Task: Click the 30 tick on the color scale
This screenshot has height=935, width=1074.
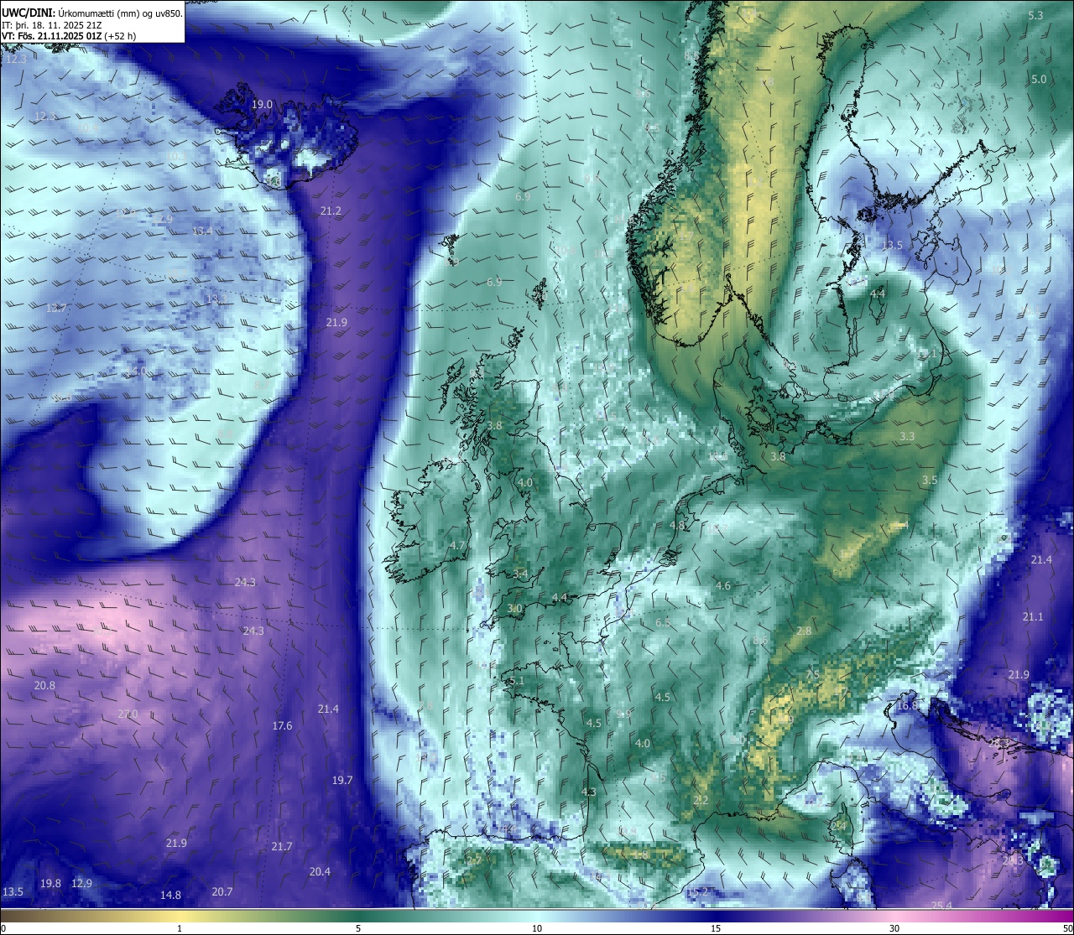Action: point(894,928)
